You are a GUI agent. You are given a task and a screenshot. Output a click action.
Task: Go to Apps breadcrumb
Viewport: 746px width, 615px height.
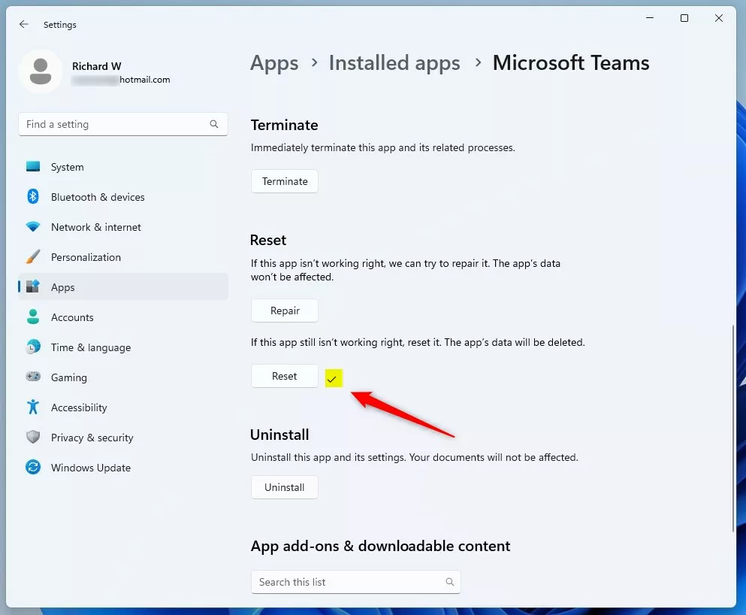(x=274, y=63)
